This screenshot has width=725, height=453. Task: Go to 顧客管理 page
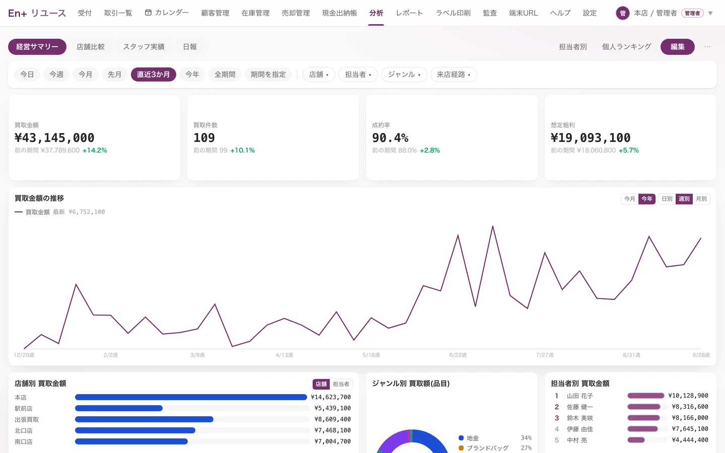(x=215, y=13)
